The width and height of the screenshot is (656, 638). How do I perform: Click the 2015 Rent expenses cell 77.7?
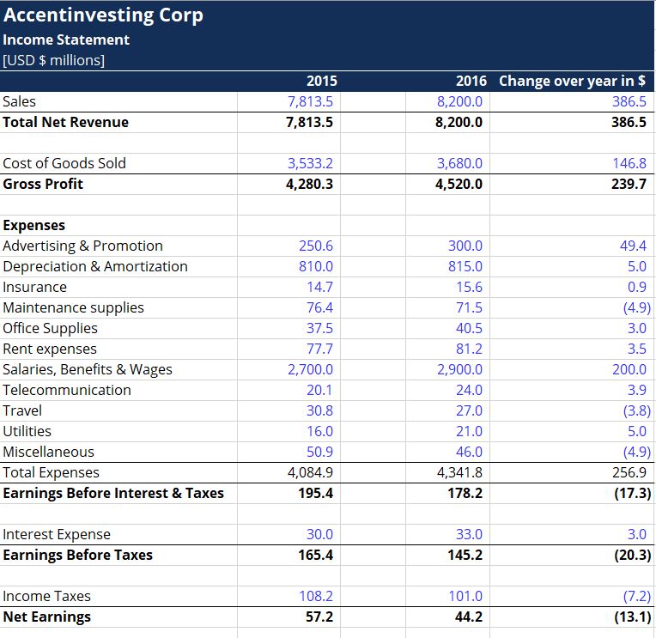coord(289,349)
